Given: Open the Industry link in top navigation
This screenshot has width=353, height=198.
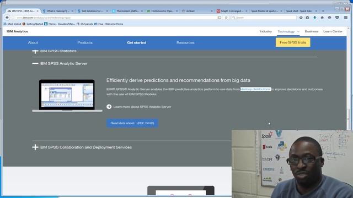Looking at the screenshot, I should click(x=266, y=31).
